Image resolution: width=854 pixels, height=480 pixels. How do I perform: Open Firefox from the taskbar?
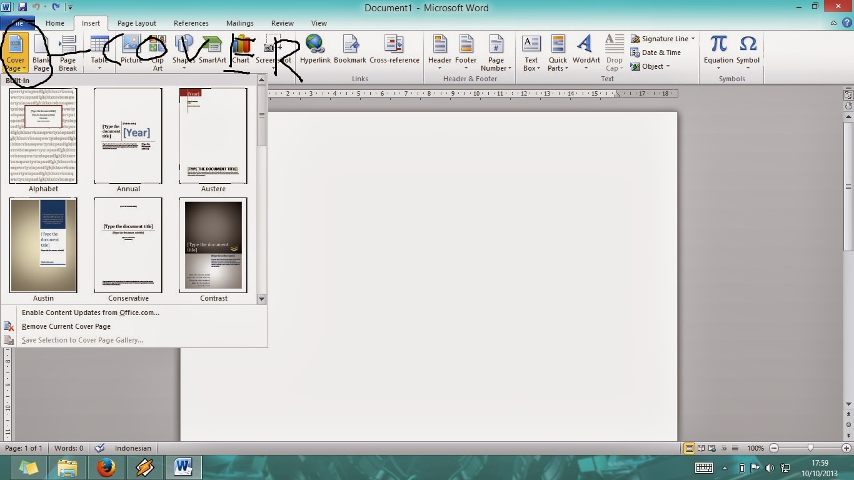tap(106, 467)
